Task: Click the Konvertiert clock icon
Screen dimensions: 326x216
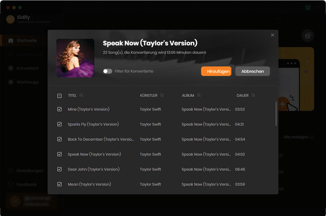Action: [11, 68]
